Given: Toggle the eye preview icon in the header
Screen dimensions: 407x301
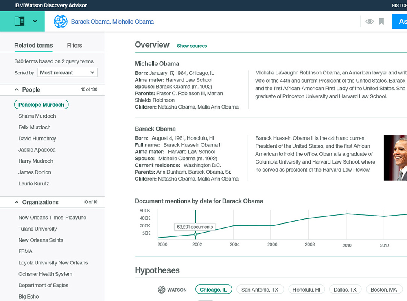Looking at the screenshot, I should pos(369,21).
